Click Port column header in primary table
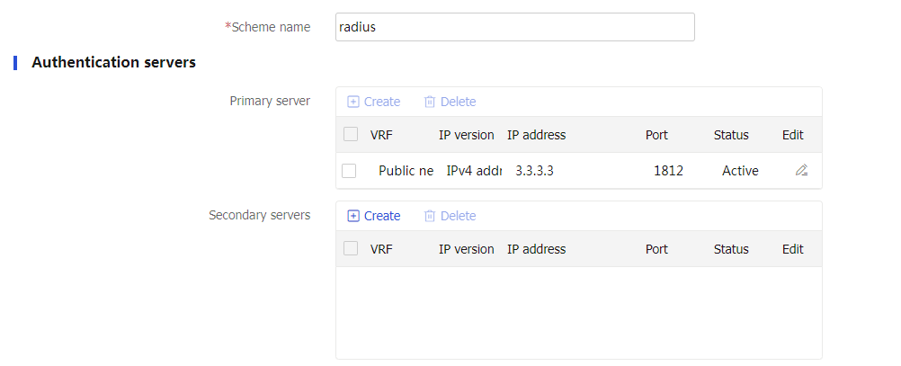The height and width of the screenshot is (366, 901). pyautogui.click(x=656, y=135)
